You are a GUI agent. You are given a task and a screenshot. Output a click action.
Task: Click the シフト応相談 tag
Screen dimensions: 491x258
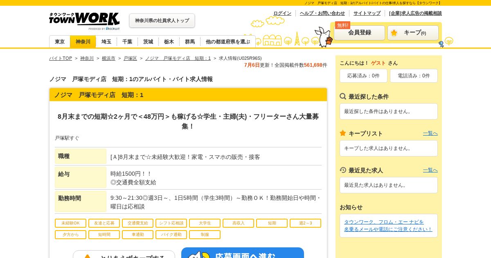point(171,223)
